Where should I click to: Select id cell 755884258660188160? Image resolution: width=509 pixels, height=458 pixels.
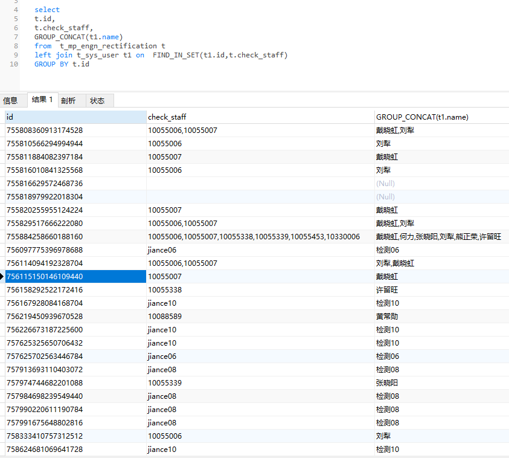(x=75, y=237)
